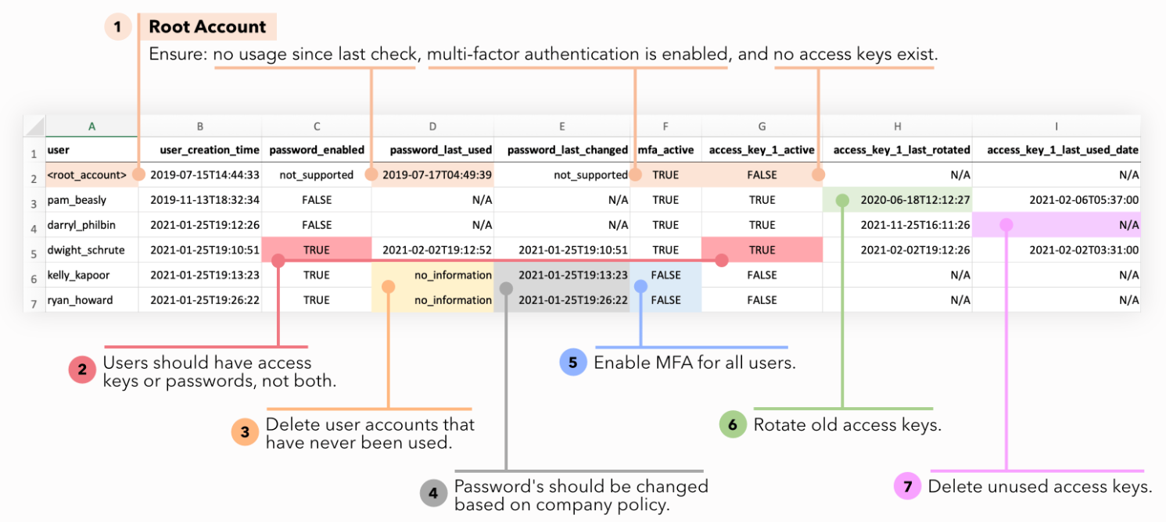Image resolution: width=1166 pixels, height=522 pixels.
Task: Select column I header
Action: coord(1057,126)
